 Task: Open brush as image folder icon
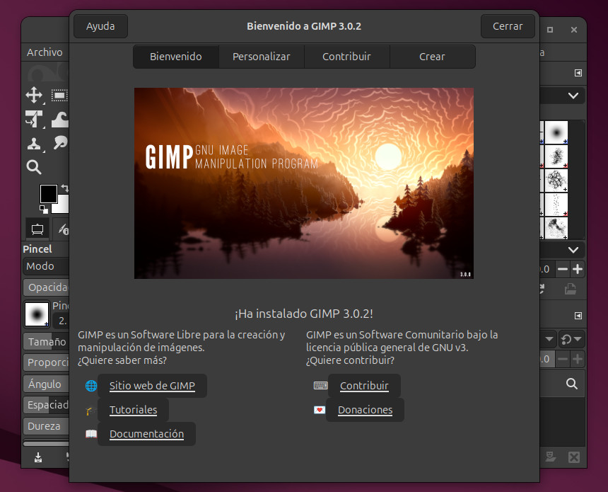pos(571,289)
